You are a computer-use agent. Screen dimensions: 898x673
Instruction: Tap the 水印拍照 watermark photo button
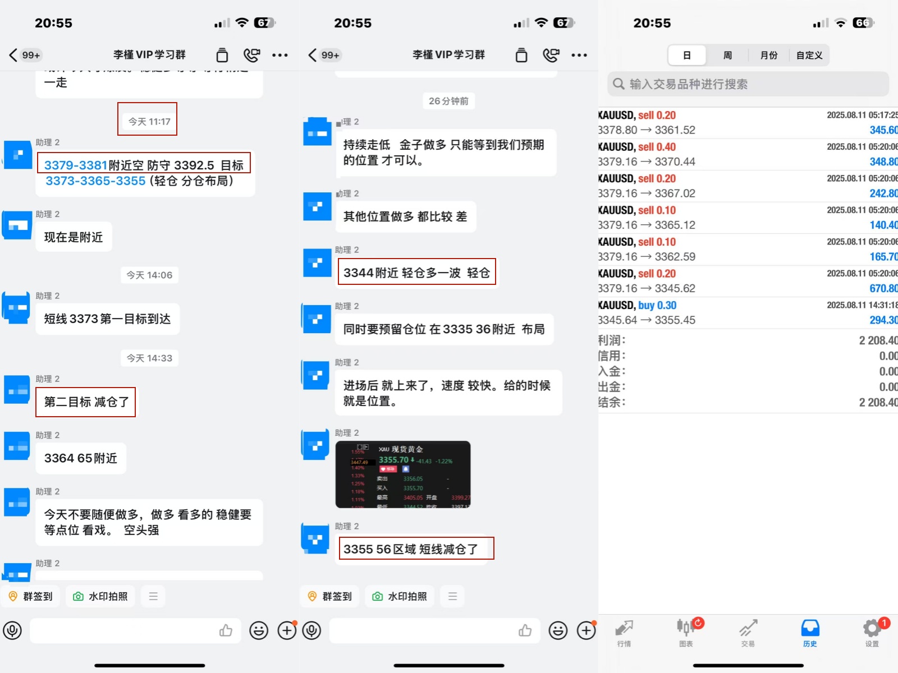pyautogui.click(x=100, y=596)
